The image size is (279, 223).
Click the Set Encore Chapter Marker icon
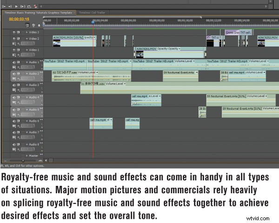33,25
